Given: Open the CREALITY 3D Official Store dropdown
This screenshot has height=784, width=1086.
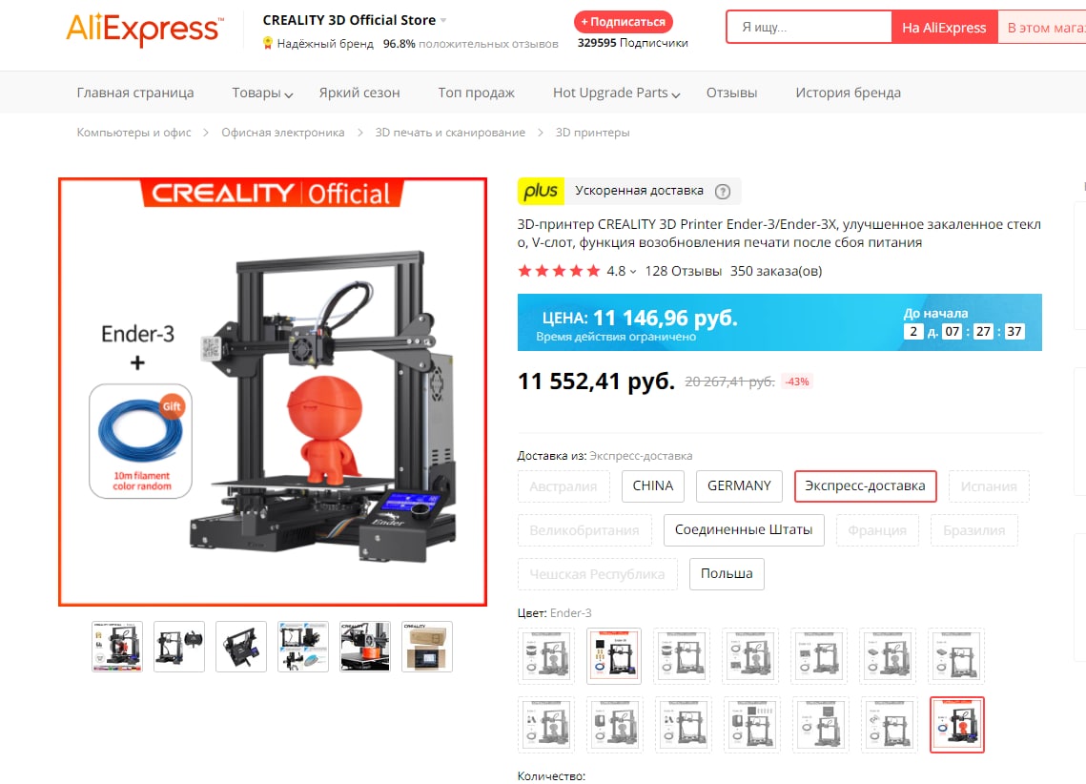Looking at the screenshot, I should click(x=354, y=20).
